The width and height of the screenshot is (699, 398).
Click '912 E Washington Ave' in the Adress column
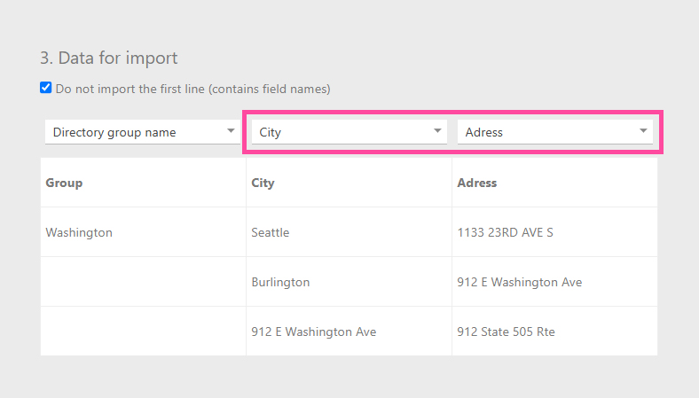[519, 282]
